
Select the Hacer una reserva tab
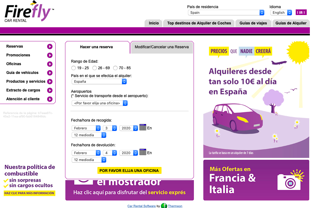pyautogui.click(x=97, y=47)
